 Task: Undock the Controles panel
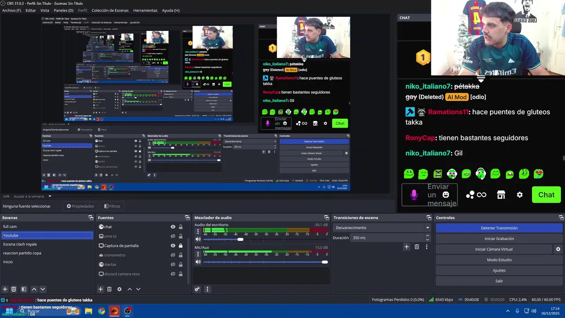coord(561,218)
